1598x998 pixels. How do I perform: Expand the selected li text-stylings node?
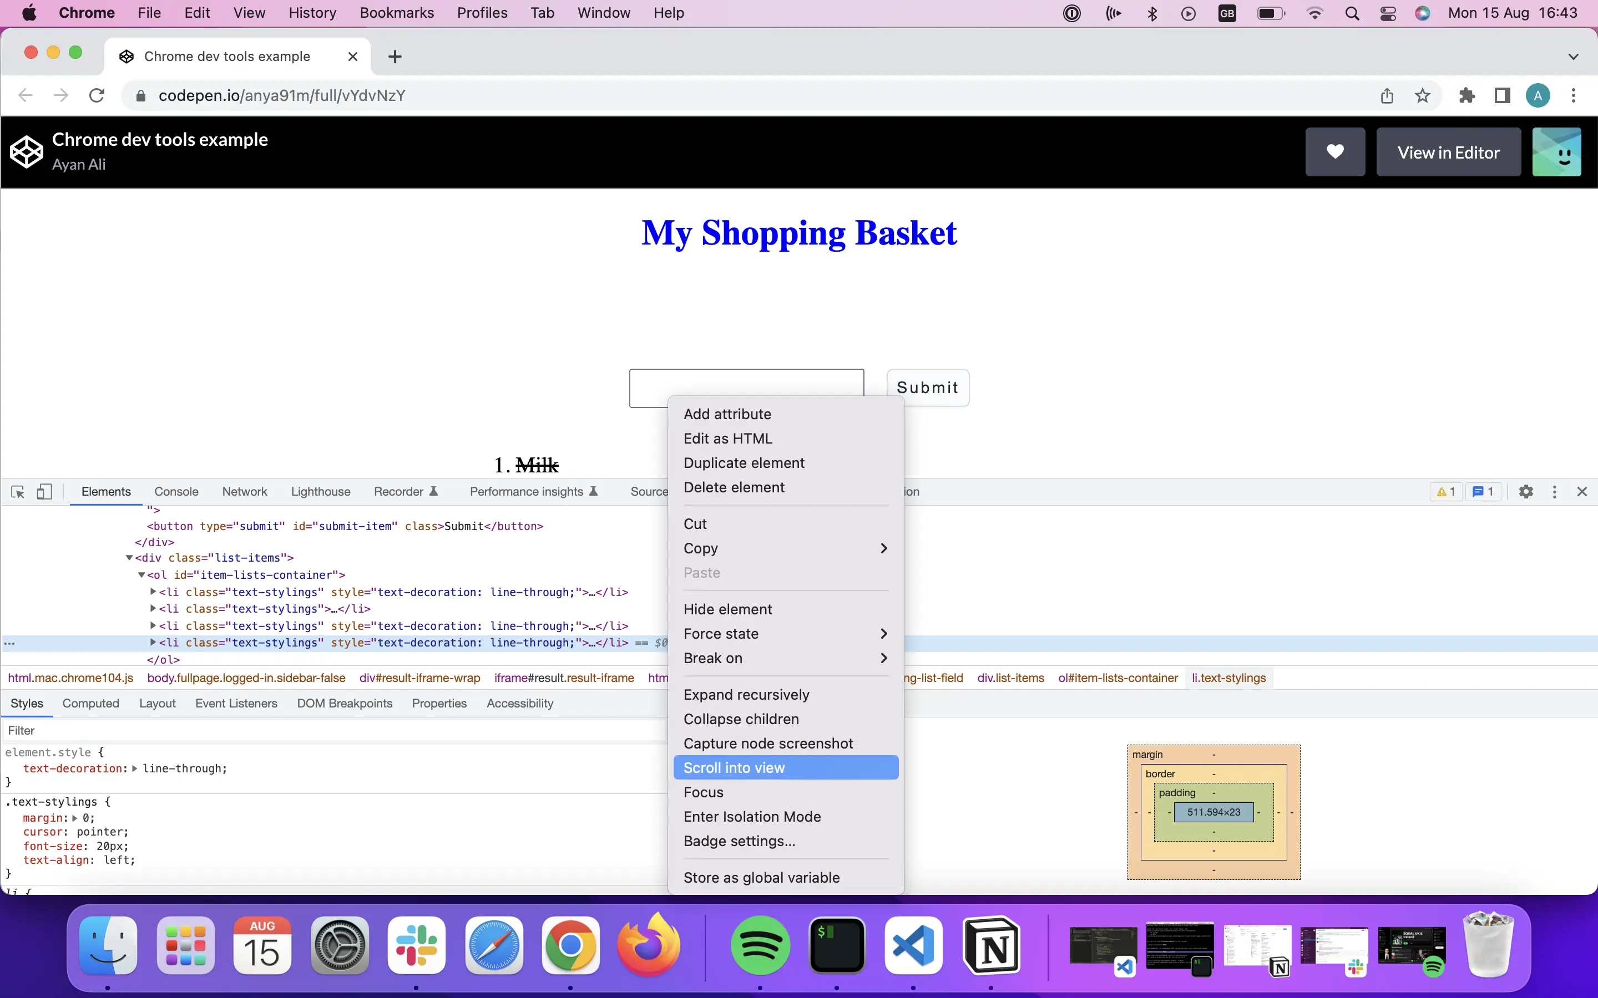[x=153, y=642]
